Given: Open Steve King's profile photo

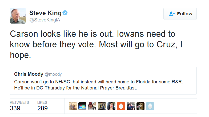Looking at the screenshot, I should pos(18,16).
